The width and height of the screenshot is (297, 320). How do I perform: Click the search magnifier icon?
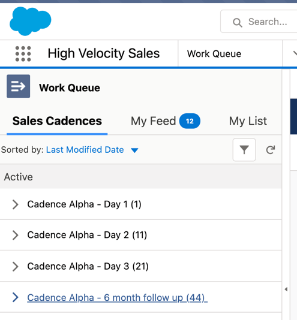click(x=238, y=22)
